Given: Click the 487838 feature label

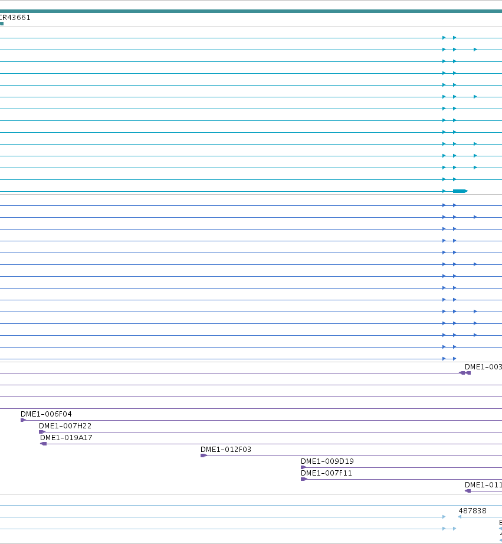Looking at the screenshot, I should pyautogui.click(x=473, y=511).
